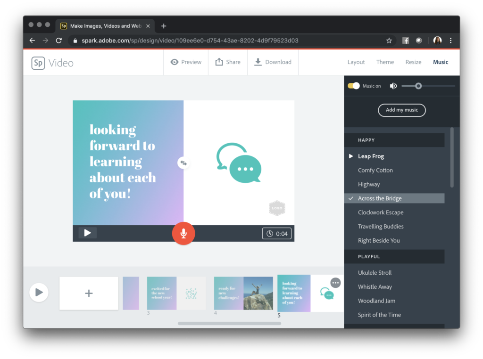Open the Download menu

[273, 62]
